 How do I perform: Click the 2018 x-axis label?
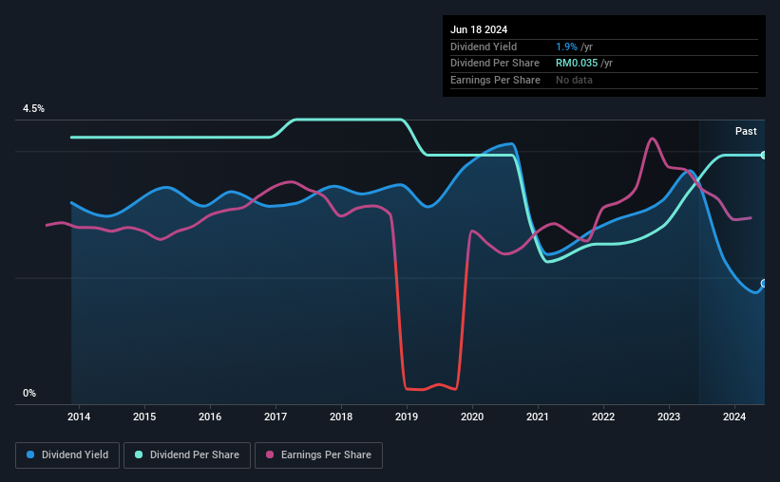[x=341, y=417]
